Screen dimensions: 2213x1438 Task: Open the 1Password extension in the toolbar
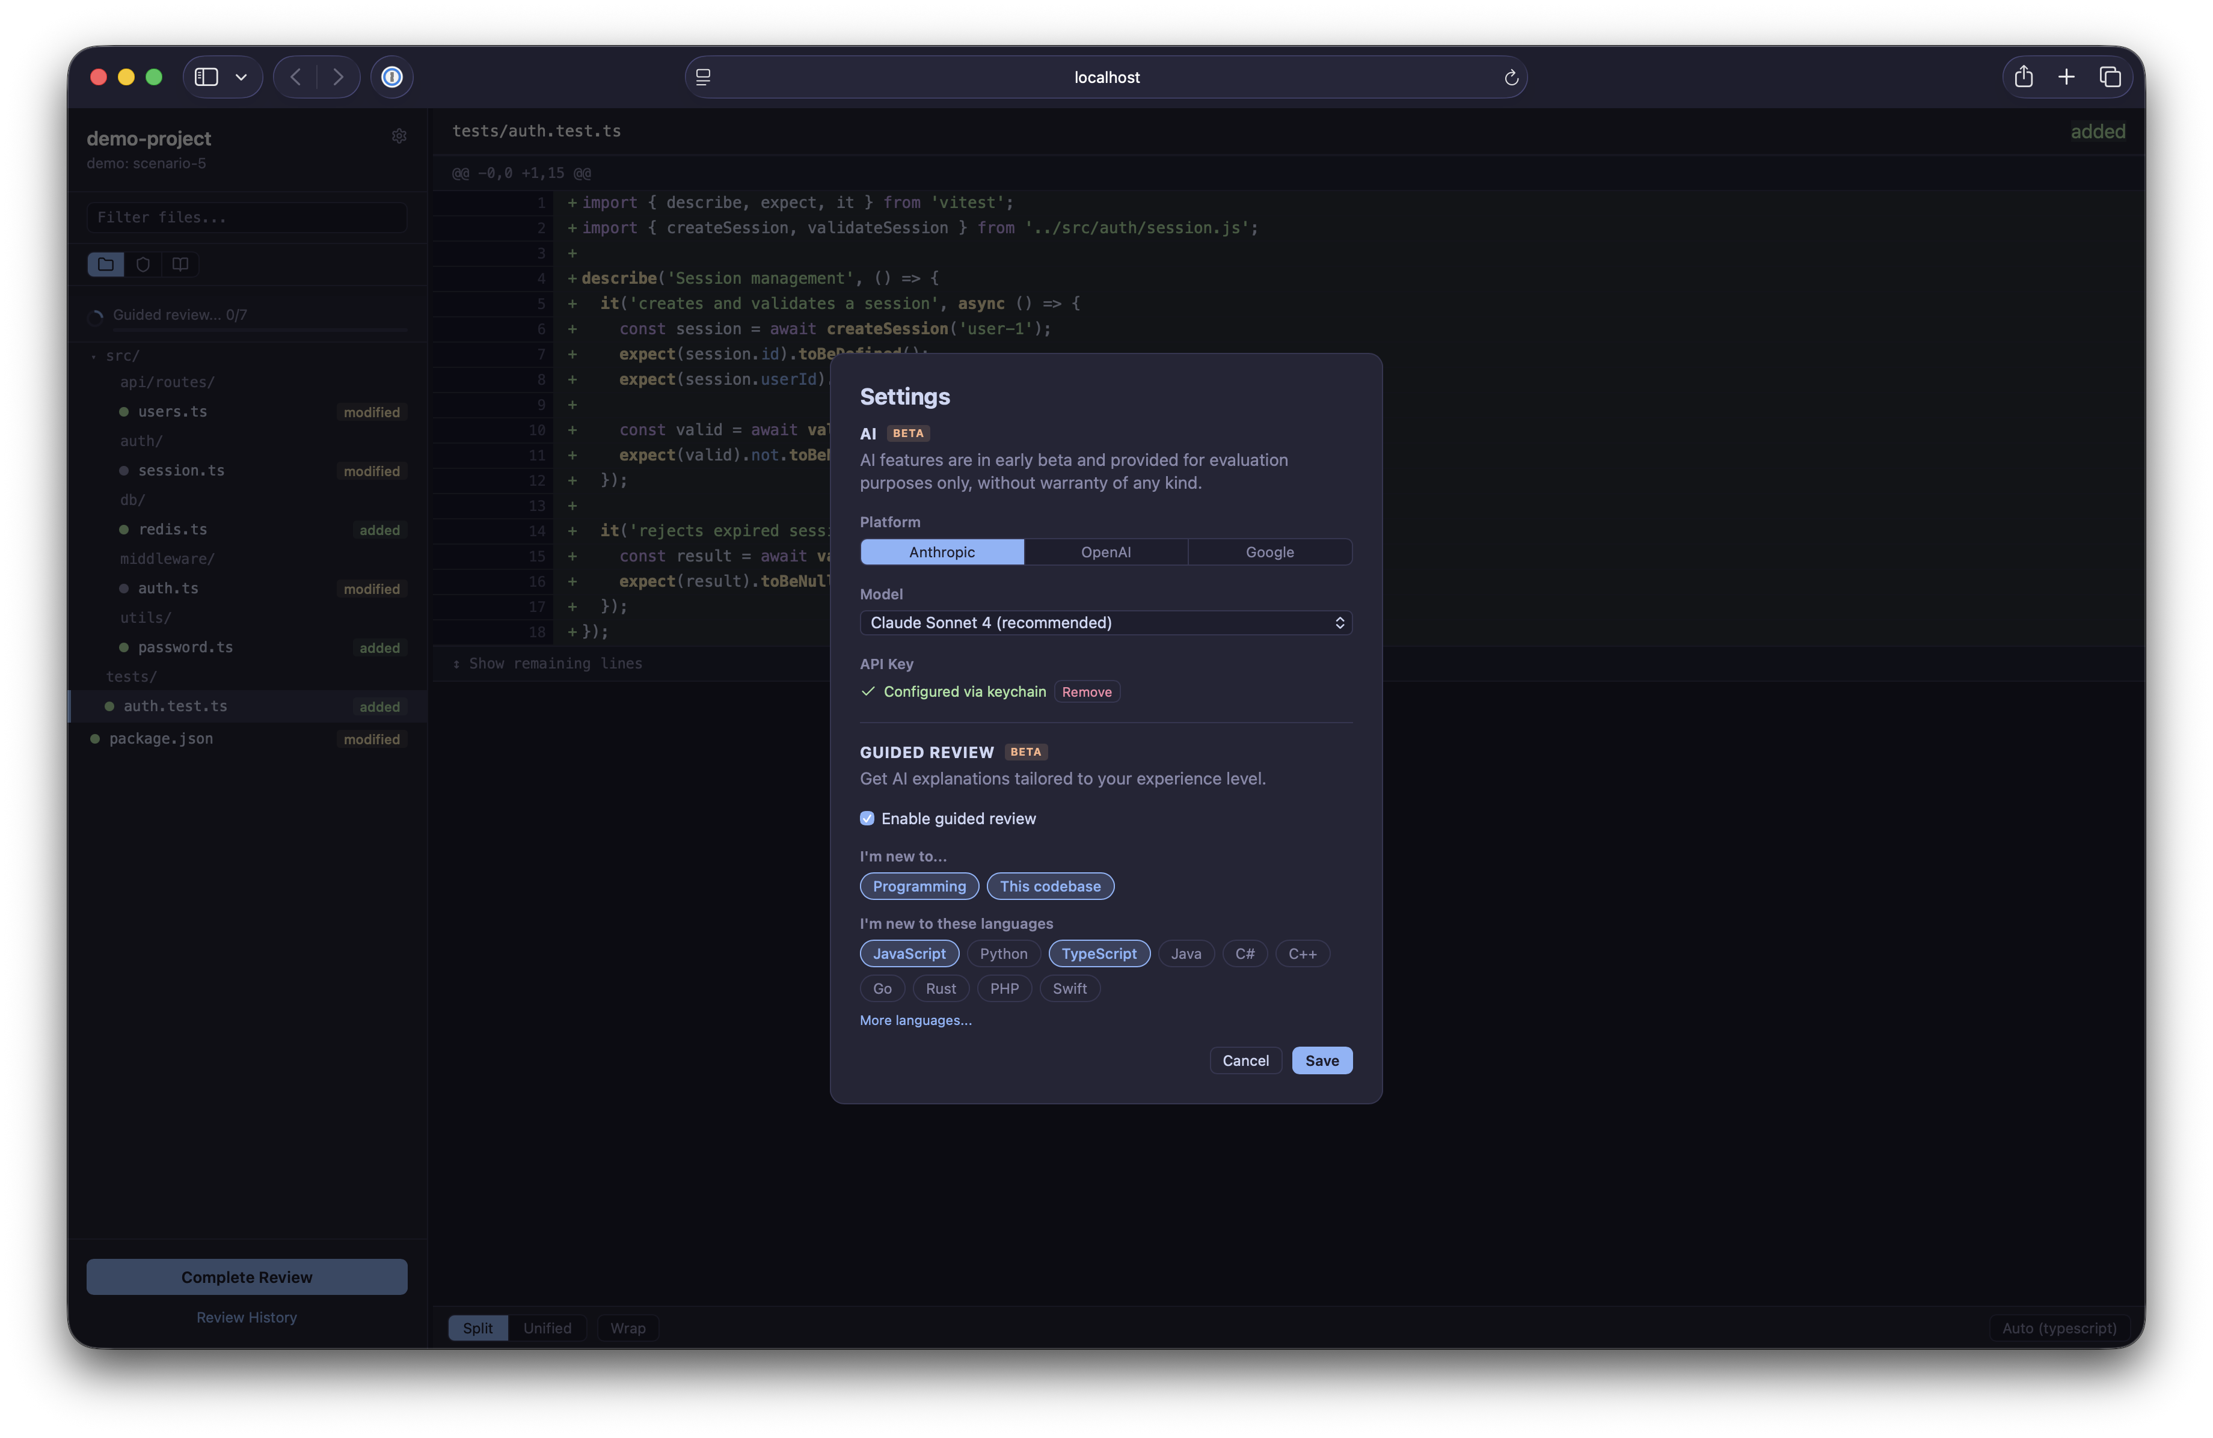[391, 77]
